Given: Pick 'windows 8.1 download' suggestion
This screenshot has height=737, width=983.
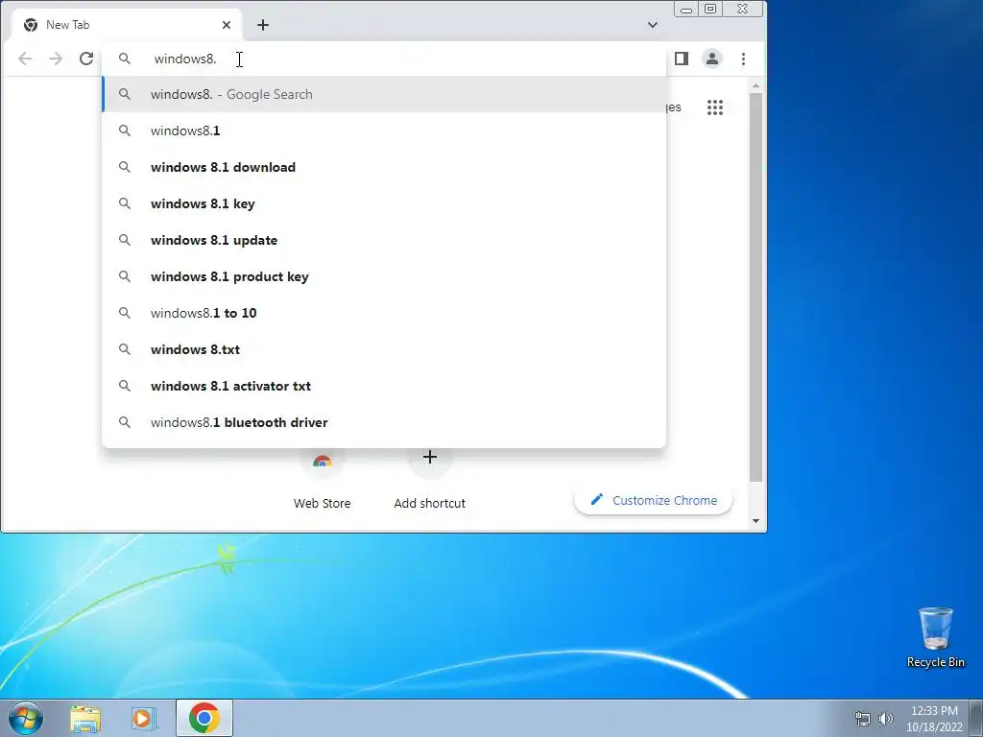Looking at the screenshot, I should [x=384, y=167].
